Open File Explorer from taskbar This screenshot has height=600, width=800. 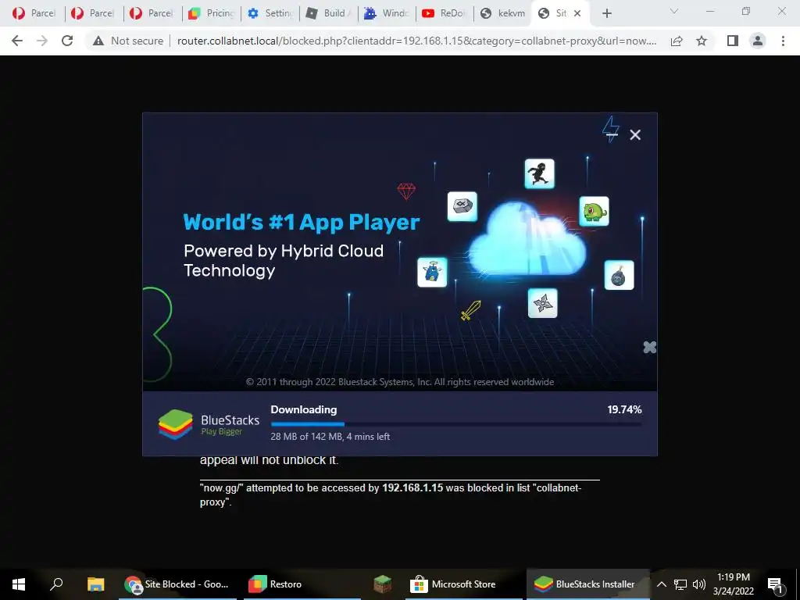click(95, 584)
